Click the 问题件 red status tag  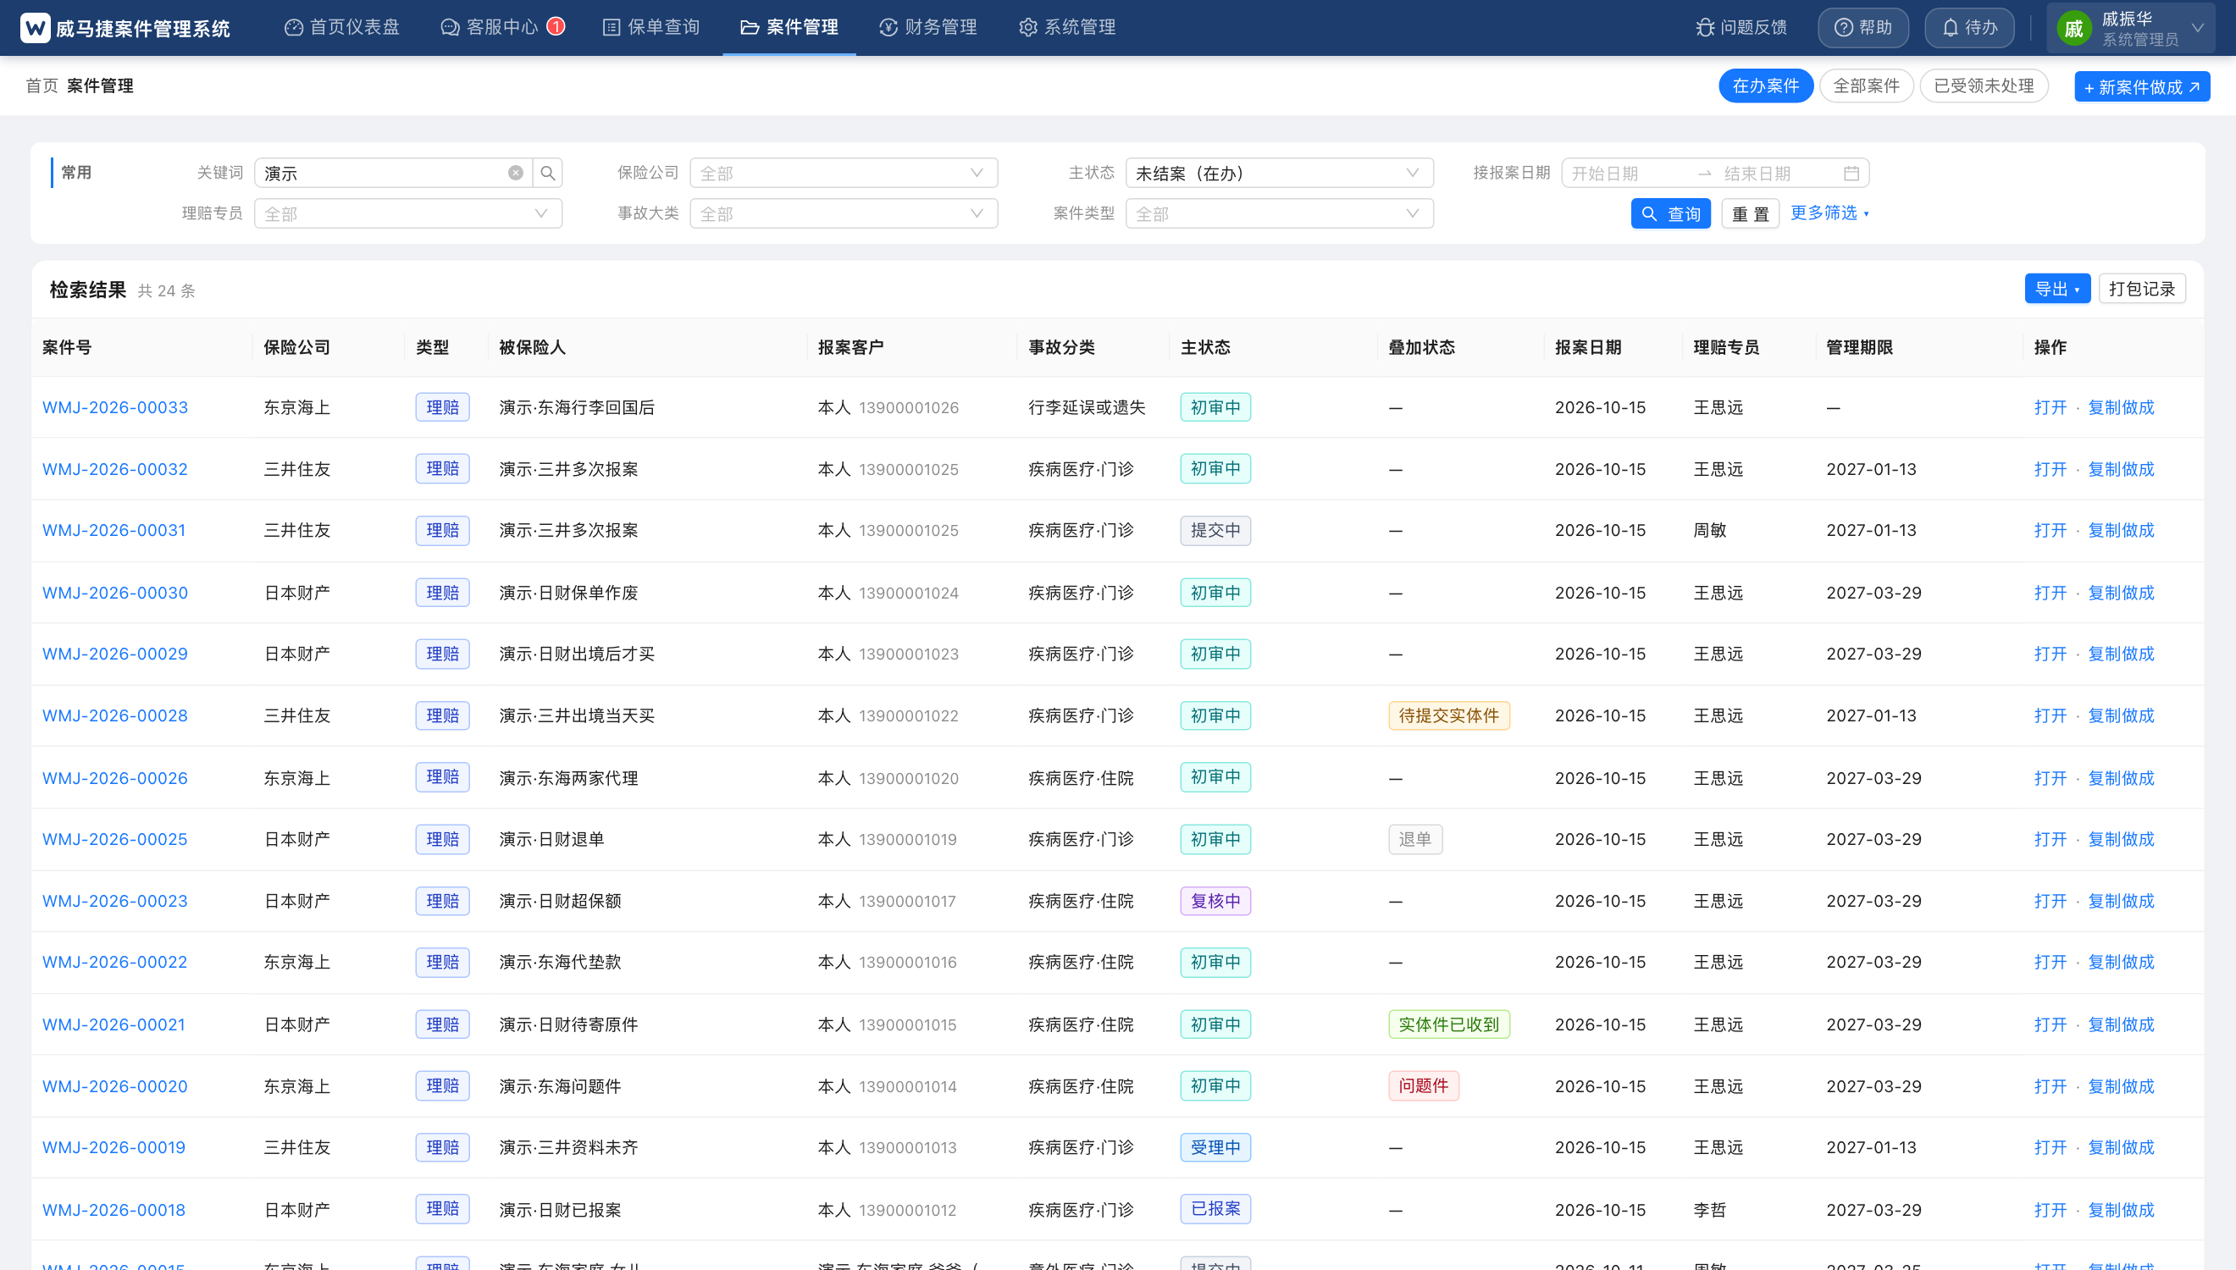pos(1423,1086)
